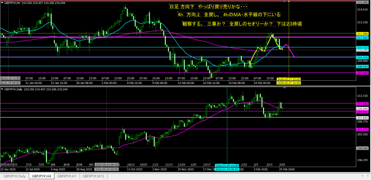This screenshot has width=371, height=180.
Task: Click the triangle icon beside GBPJPY#,Daily title
Action: point(2,89)
